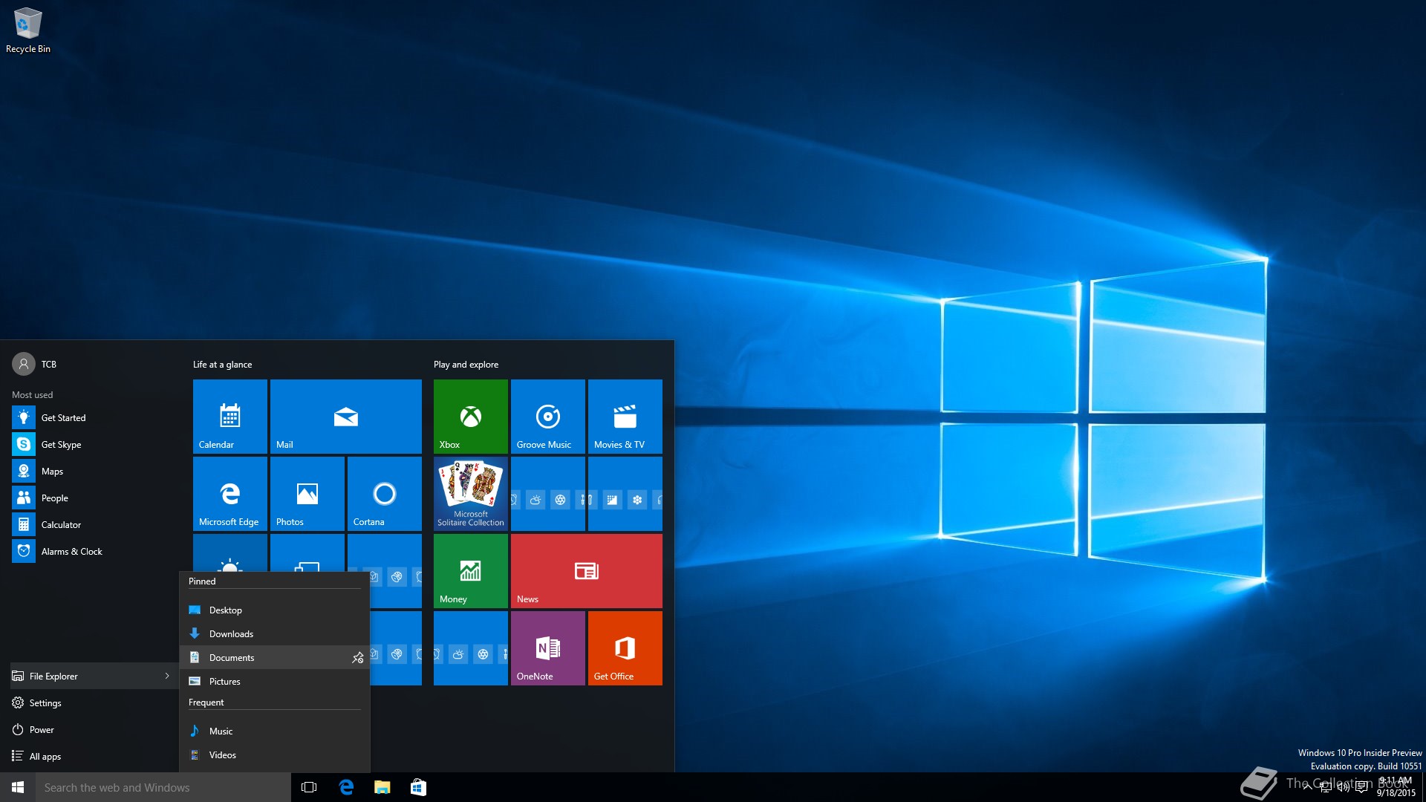
Task: Unpin Documents using the pin icon
Action: (x=357, y=657)
